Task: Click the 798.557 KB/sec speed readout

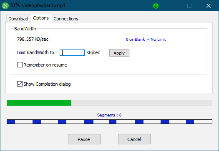Action: coord(33,39)
